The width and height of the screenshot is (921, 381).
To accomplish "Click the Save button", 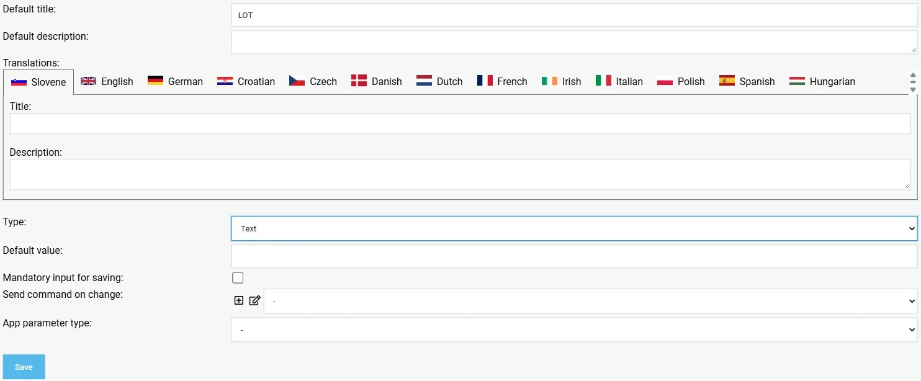I will (x=24, y=367).
